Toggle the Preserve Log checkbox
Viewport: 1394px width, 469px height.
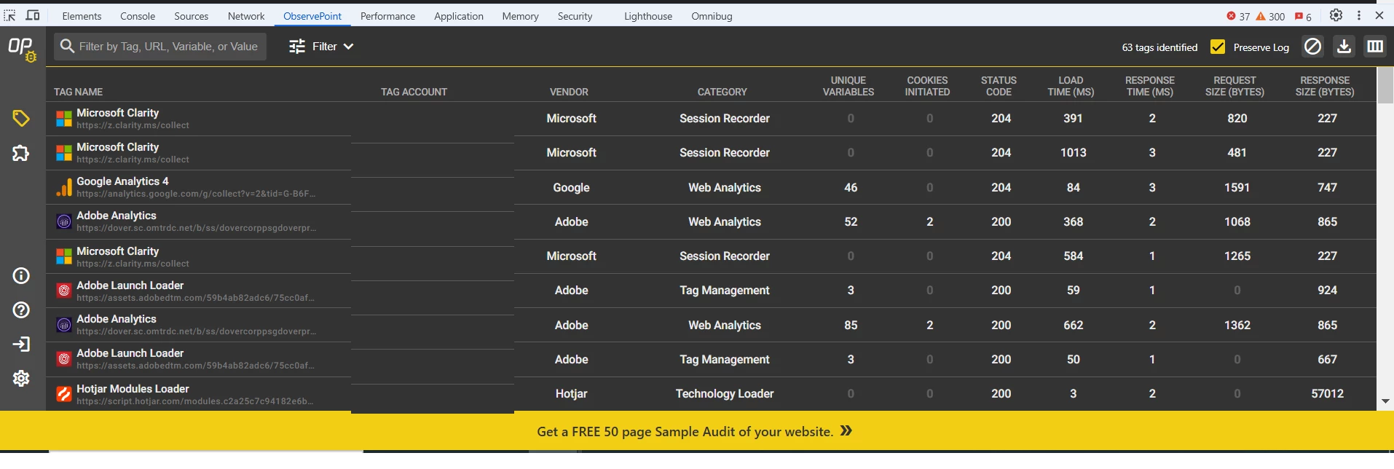(1217, 47)
